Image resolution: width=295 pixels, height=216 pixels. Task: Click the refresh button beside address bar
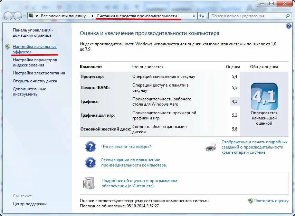tap(202, 16)
